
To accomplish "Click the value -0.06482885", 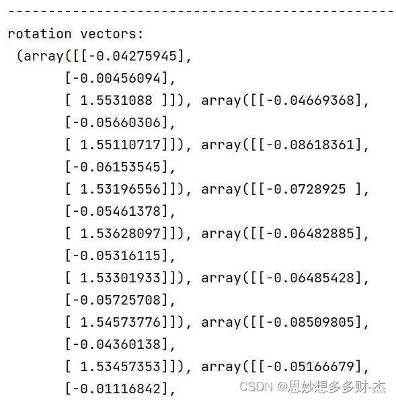I will (311, 234).
